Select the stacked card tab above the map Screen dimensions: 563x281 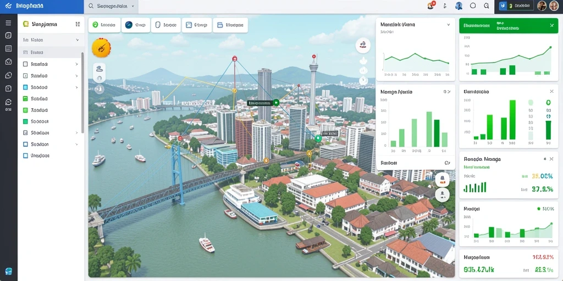click(230, 25)
